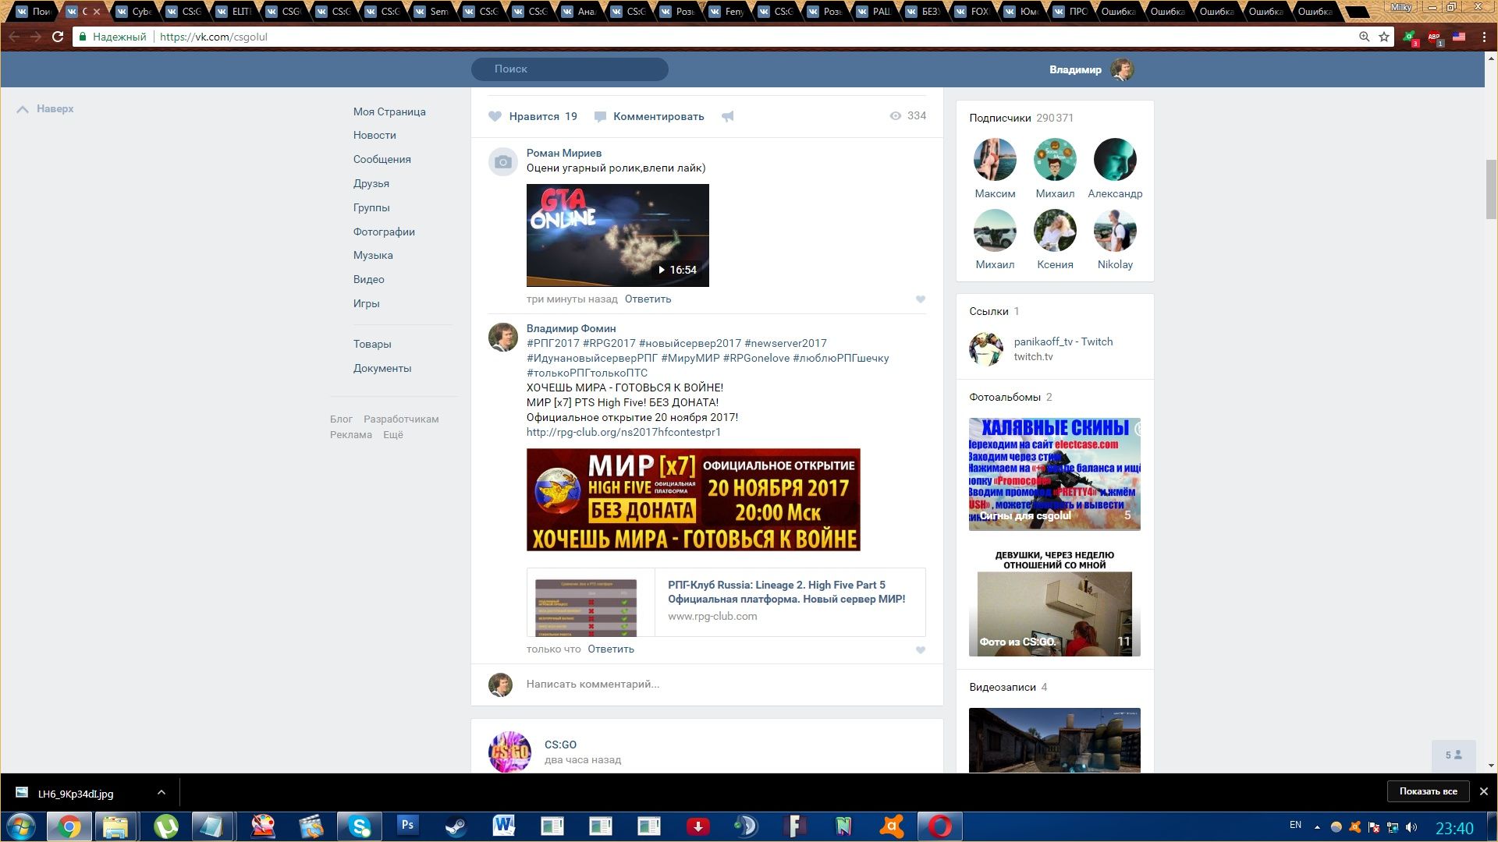
Task: Click the Написать комментарий field
Action: pyautogui.click(x=724, y=684)
